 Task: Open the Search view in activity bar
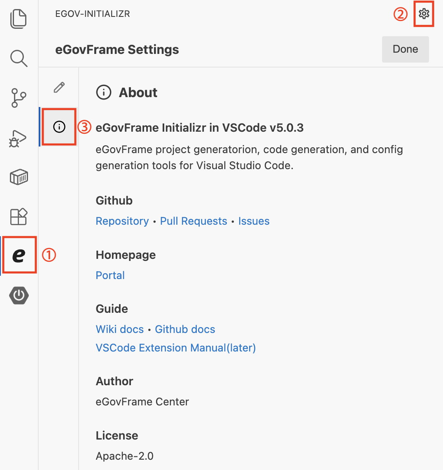19,58
